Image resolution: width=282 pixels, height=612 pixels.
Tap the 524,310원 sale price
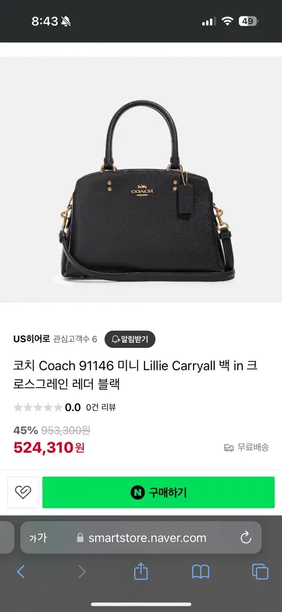point(49,448)
